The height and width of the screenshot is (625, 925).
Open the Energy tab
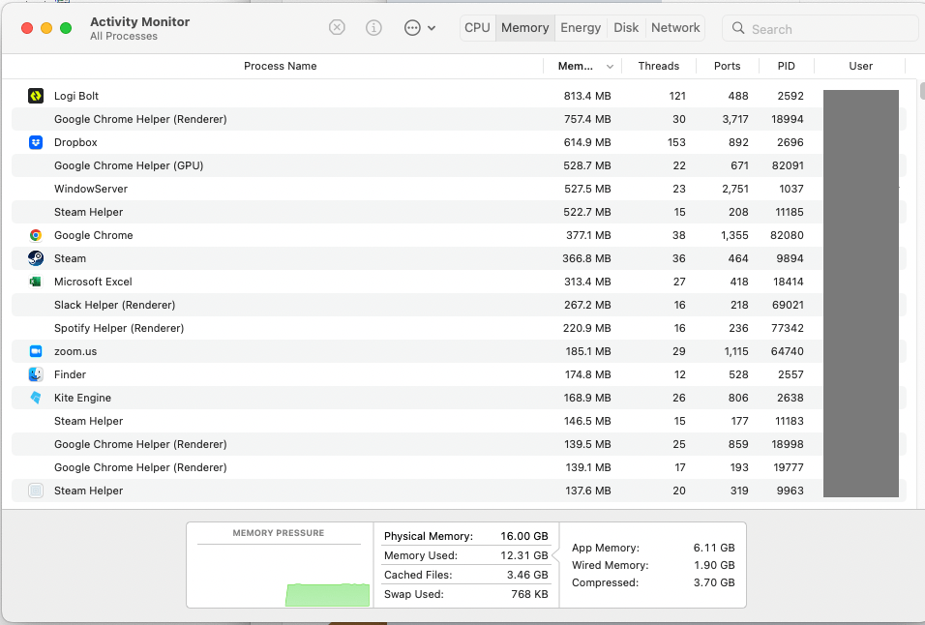(x=580, y=27)
